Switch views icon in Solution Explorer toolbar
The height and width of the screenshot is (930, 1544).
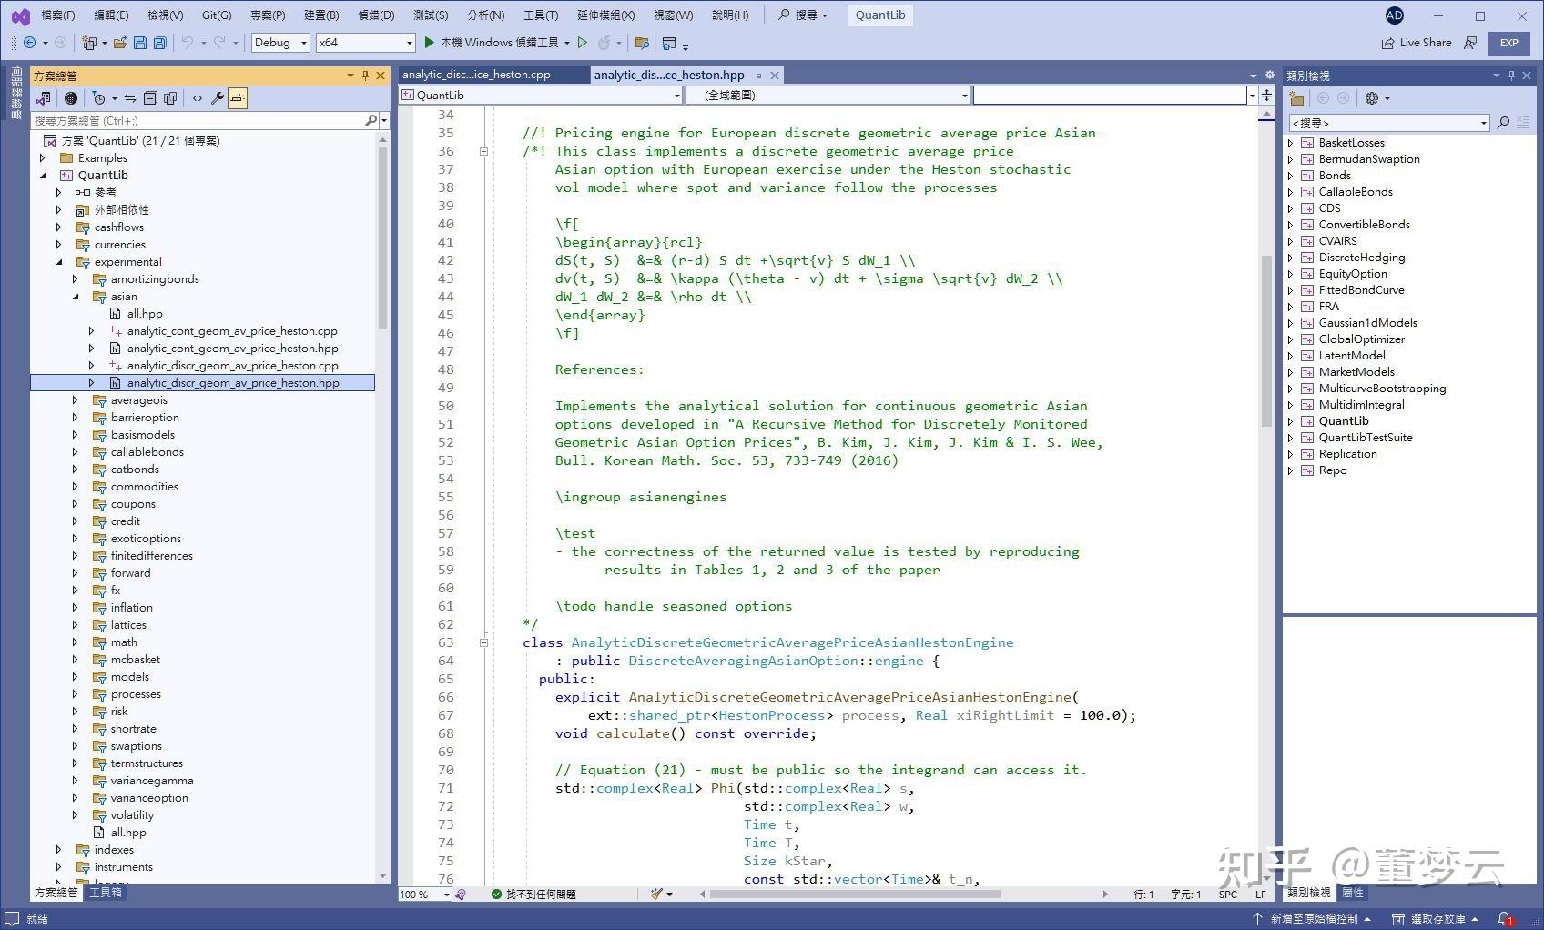coord(43,98)
